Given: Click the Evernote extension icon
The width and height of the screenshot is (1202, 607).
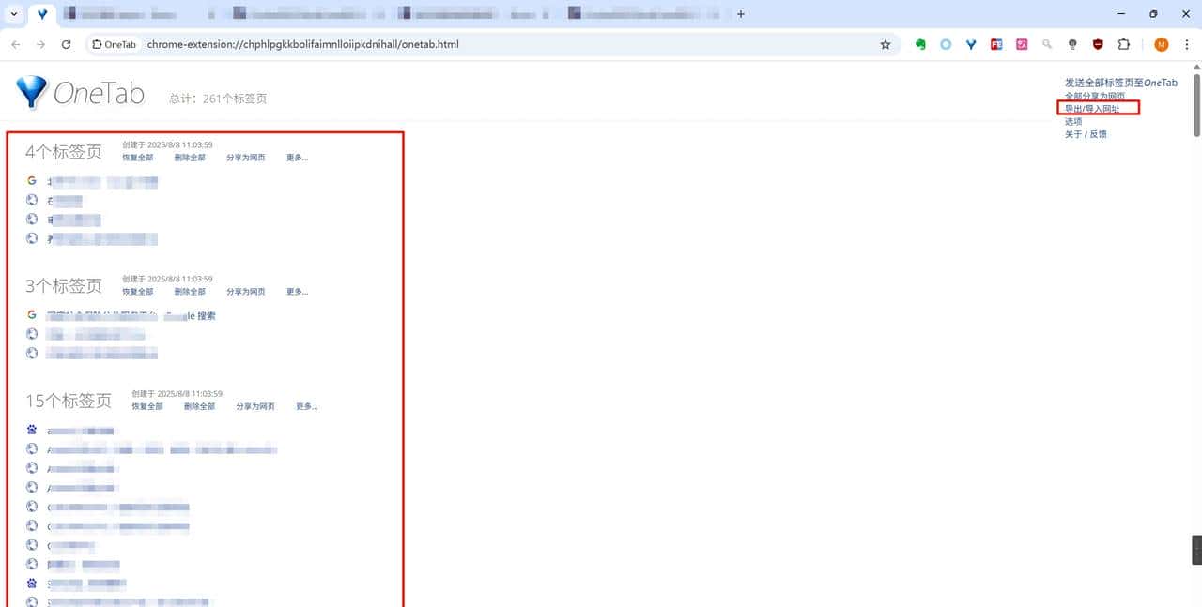Looking at the screenshot, I should 921,44.
